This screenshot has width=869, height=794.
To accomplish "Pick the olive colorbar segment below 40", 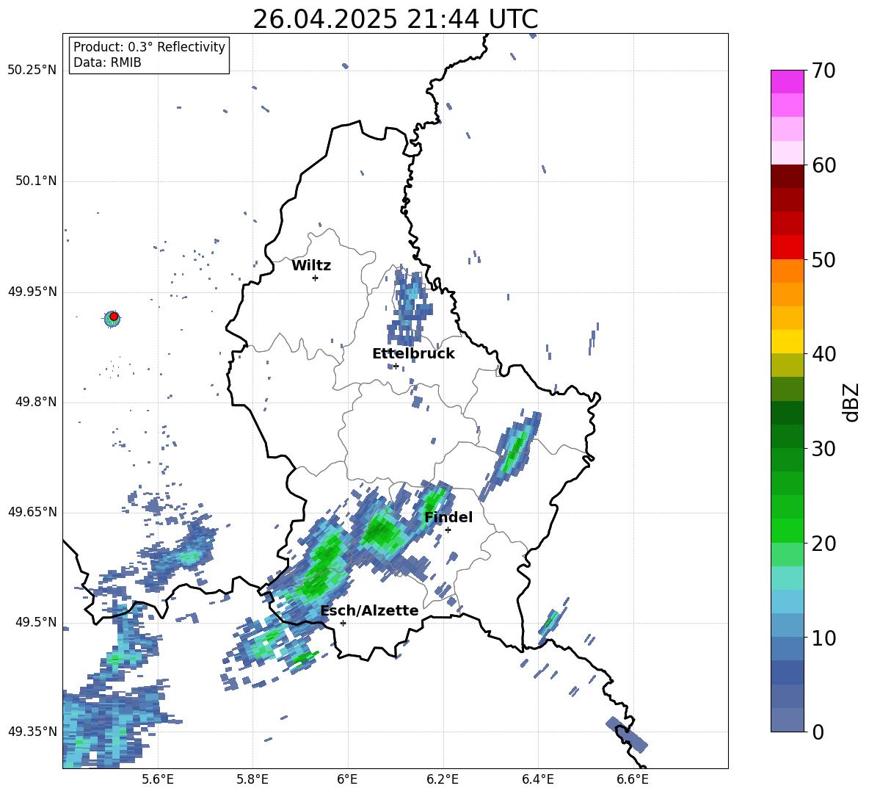I will (787, 365).
